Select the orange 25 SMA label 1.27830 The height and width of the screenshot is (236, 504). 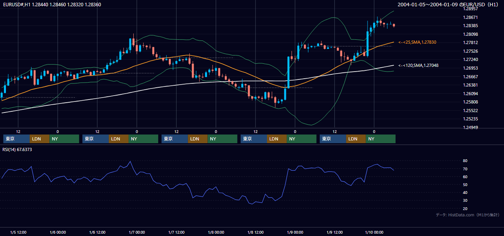417,42
